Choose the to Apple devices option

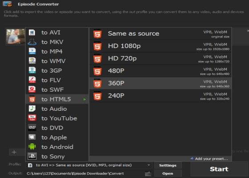tap(57, 138)
